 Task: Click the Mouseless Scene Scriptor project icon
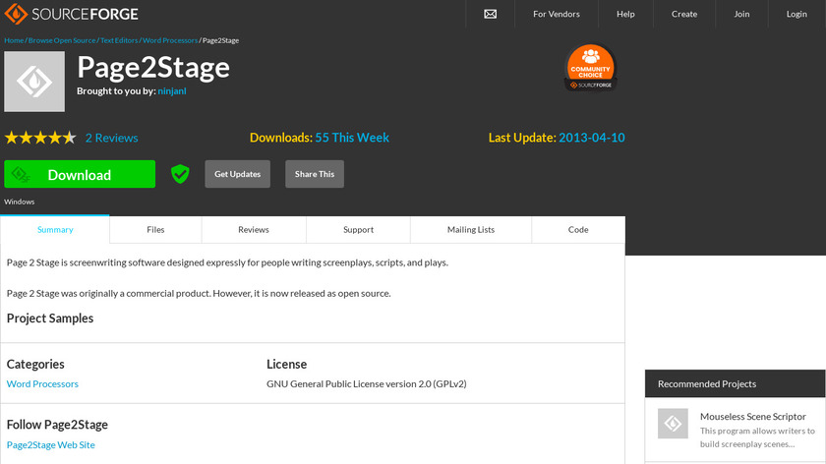(673, 423)
